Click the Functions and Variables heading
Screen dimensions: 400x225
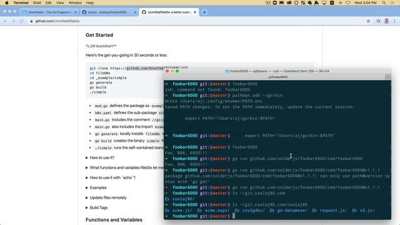114,220
